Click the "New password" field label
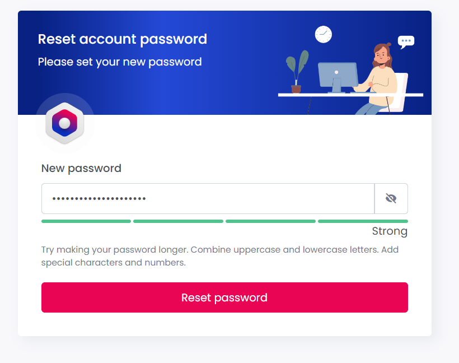459x363 pixels. 81,168
